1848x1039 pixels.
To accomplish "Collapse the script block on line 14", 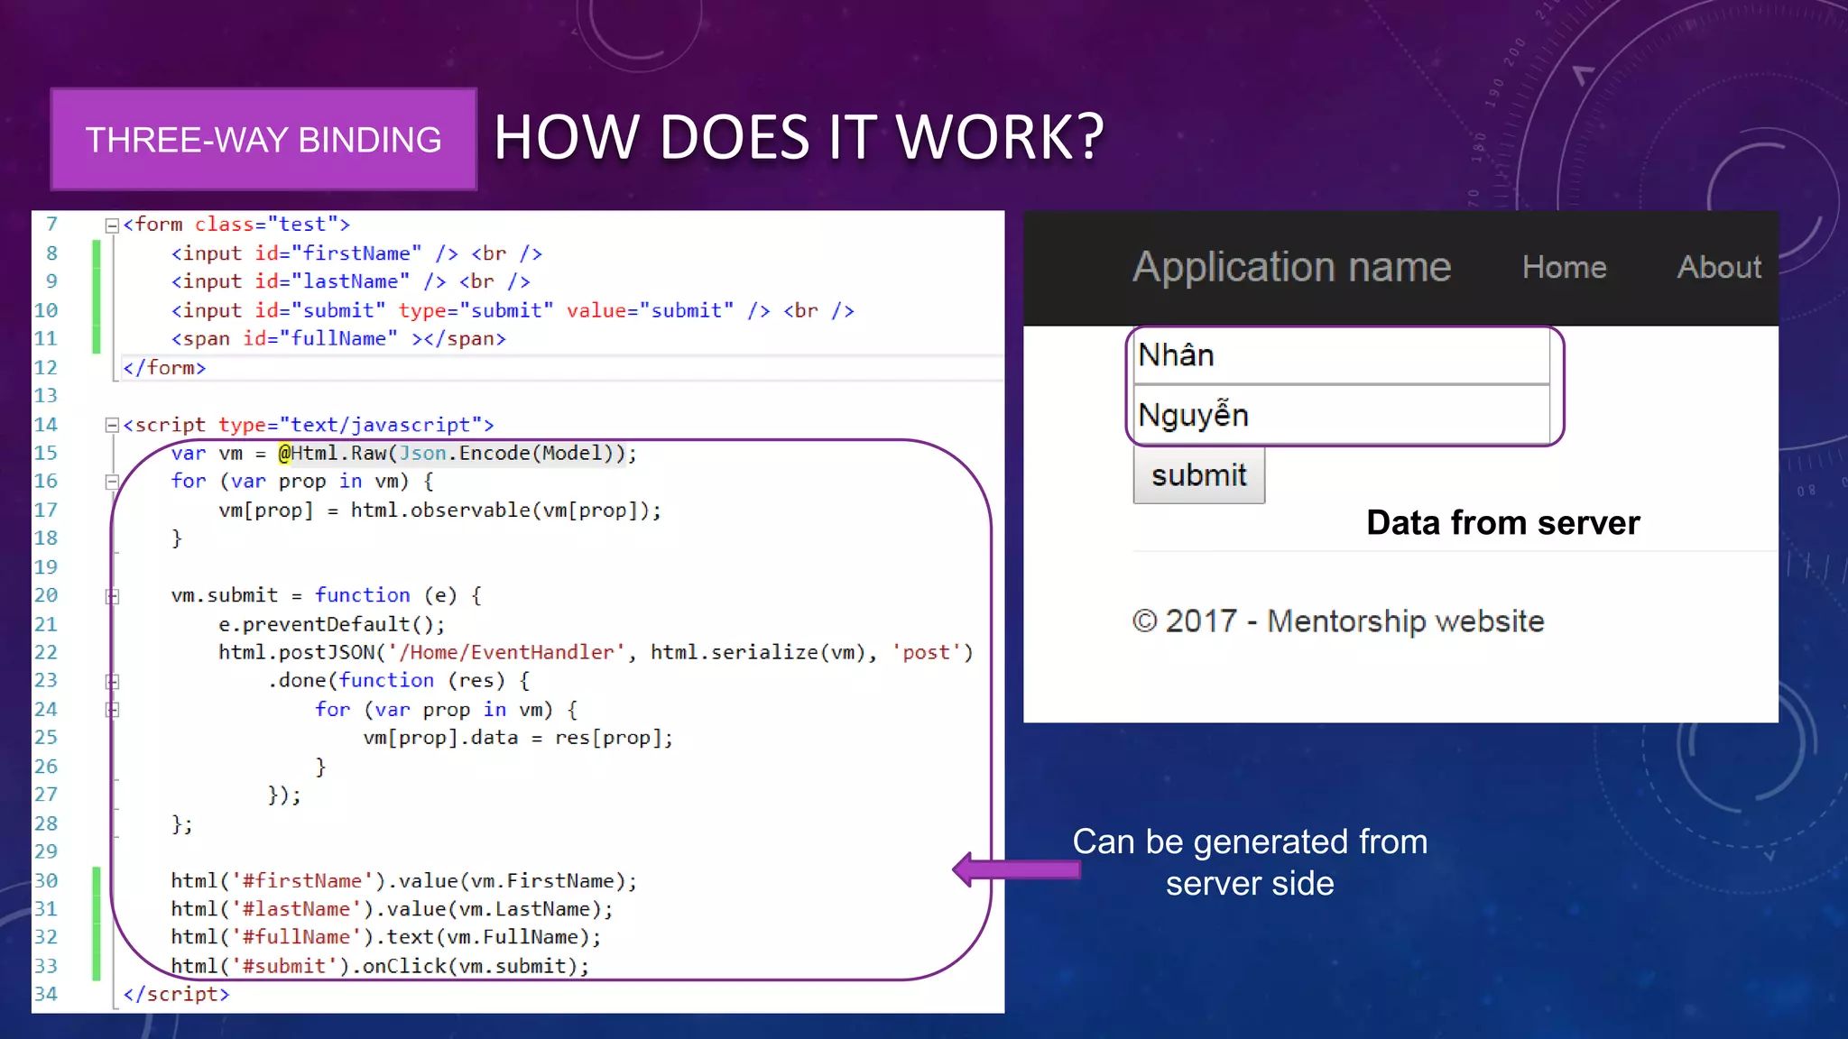I will (112, 425).
